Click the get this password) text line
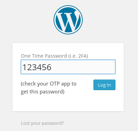138x131 pixels. pyautogui.click(x=42, y=92)
